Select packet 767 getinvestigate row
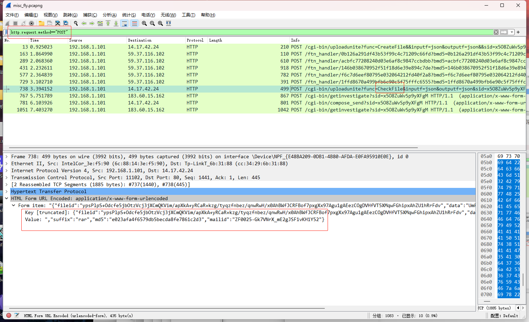Viewport: 529px width, 322px height. (x=264, y=96)
